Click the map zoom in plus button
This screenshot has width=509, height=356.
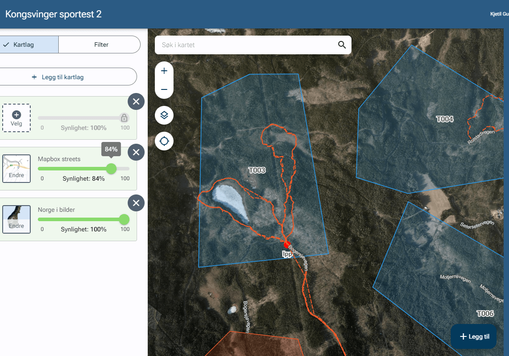pyautogui.click(x=164, y=71)
